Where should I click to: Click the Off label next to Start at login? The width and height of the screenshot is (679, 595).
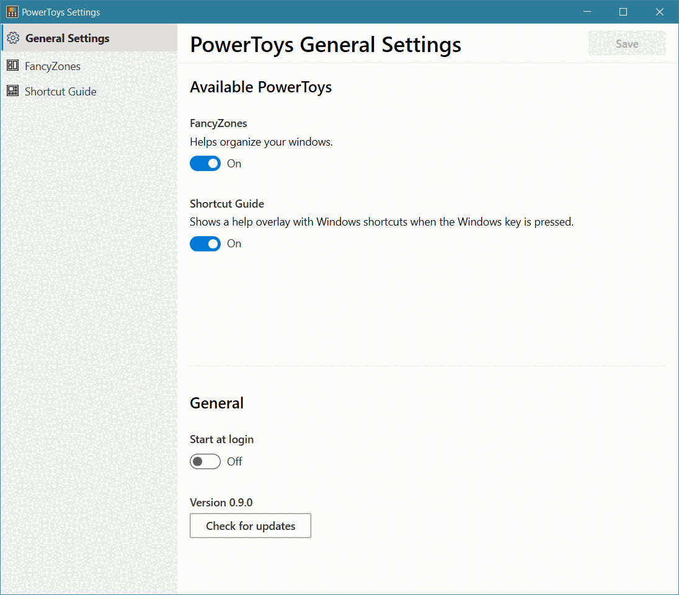pos(234,461)
